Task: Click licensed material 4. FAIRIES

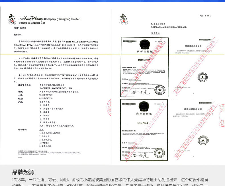Action: tap(44, 143)
